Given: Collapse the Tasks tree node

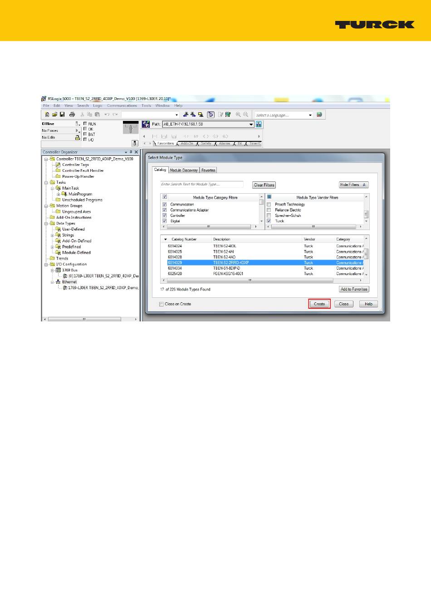Looking at the screenshot, I should [46, 182].
